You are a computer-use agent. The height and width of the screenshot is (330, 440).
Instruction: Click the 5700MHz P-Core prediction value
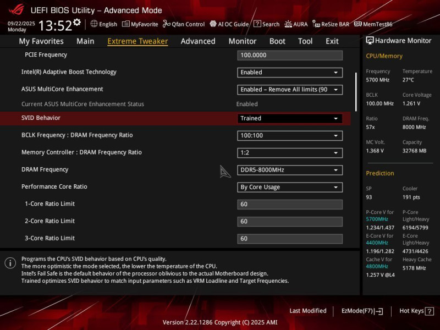[377, 219]
